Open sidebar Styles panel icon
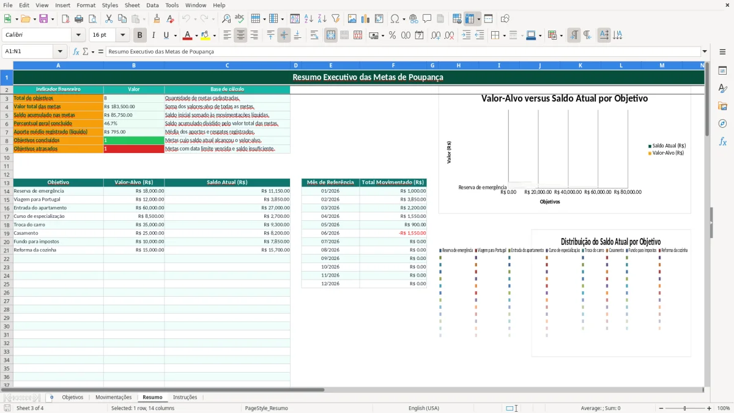The height and width of the screenshot is (413, 734). click(722, 89)
